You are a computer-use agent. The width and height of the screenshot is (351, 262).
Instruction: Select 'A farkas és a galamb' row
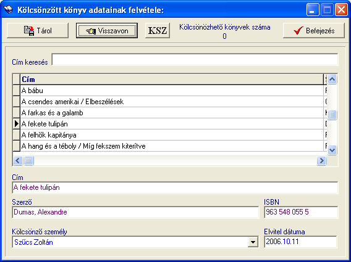(172, 113)
